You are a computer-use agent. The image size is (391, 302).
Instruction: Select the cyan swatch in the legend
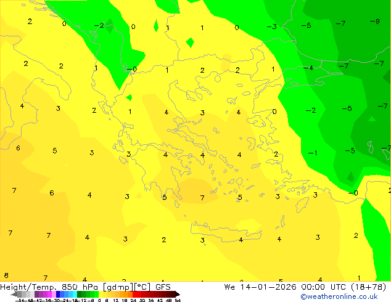[75, 294]
